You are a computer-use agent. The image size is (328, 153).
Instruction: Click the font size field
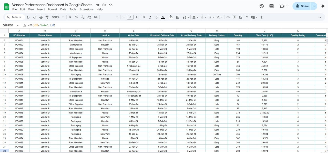(130, 17)
